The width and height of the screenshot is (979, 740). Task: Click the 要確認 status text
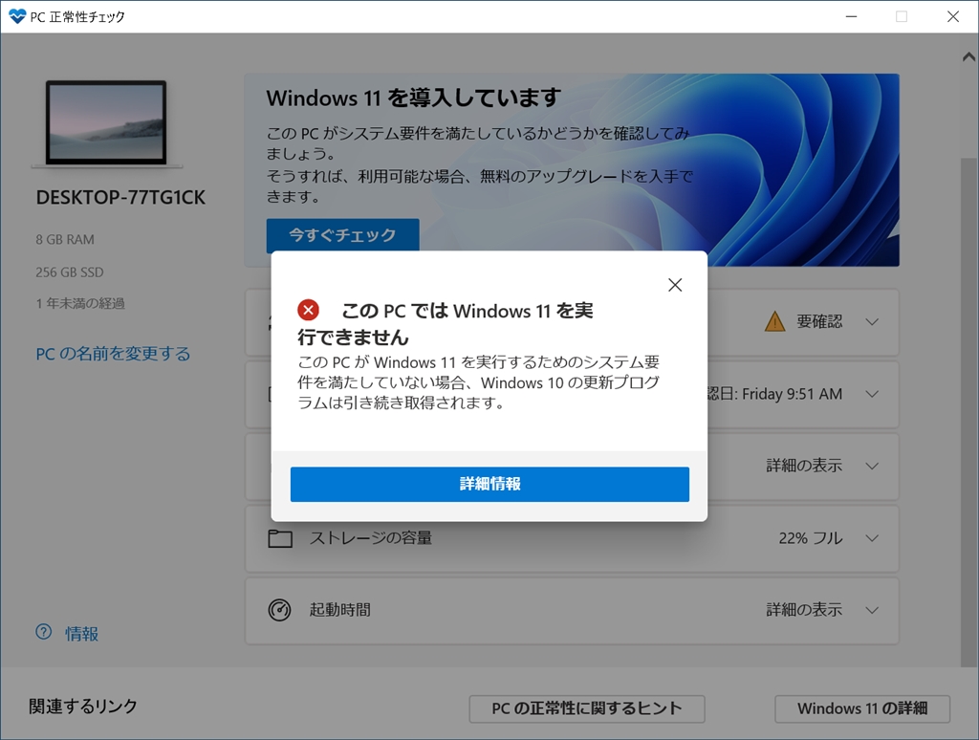[x=819, y=321]
